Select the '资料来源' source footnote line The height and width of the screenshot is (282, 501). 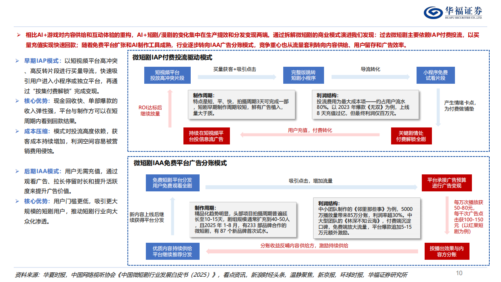coord(211,275)
